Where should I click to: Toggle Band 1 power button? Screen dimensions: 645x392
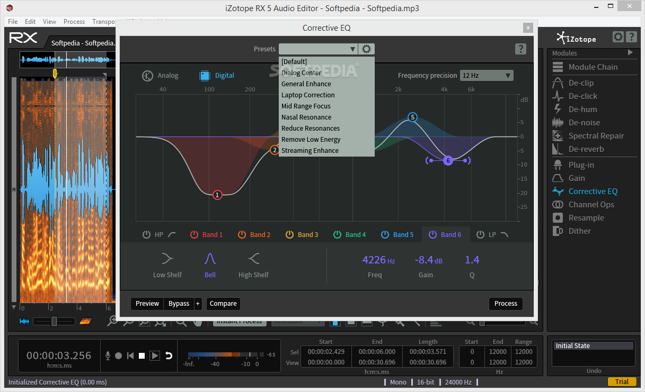point(194,234)
